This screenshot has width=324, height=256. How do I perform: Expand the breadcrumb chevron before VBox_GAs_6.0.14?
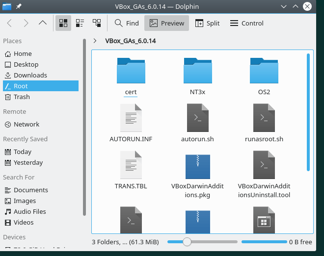(x=95, y=41)
